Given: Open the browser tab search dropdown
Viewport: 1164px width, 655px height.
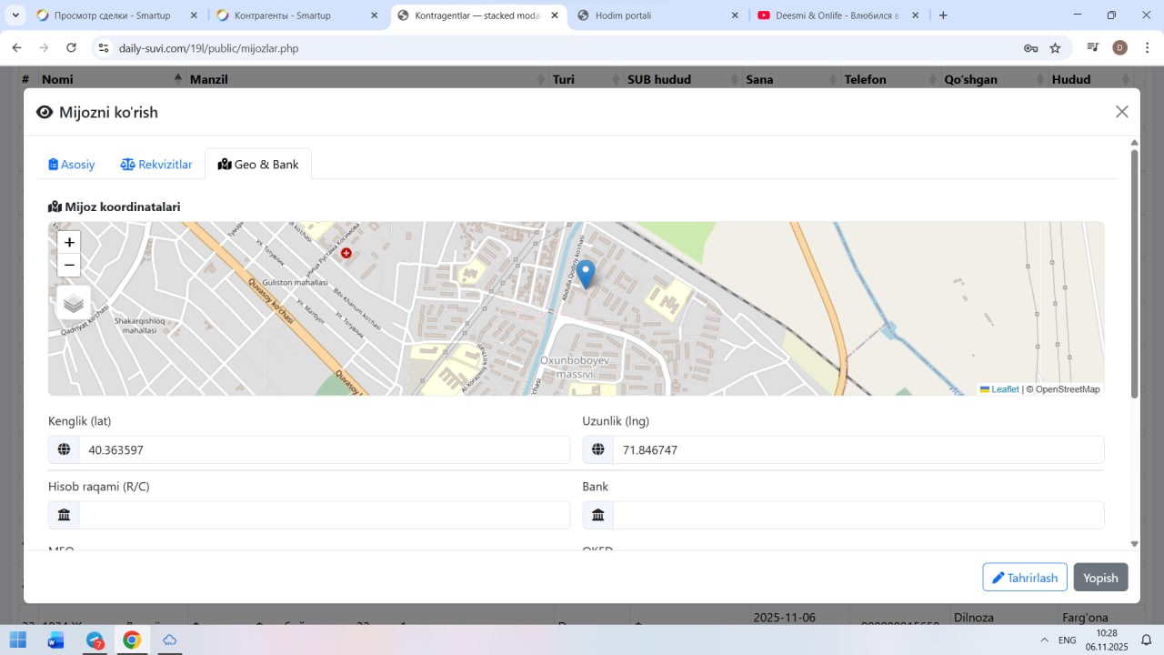Looking at the screenshot, I should [15, 15].
